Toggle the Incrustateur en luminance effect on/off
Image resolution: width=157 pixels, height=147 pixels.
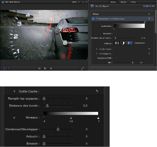pos(93,19)
